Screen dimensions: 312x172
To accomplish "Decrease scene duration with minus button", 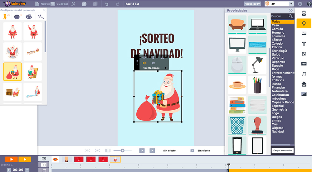I will pos(27,170).
